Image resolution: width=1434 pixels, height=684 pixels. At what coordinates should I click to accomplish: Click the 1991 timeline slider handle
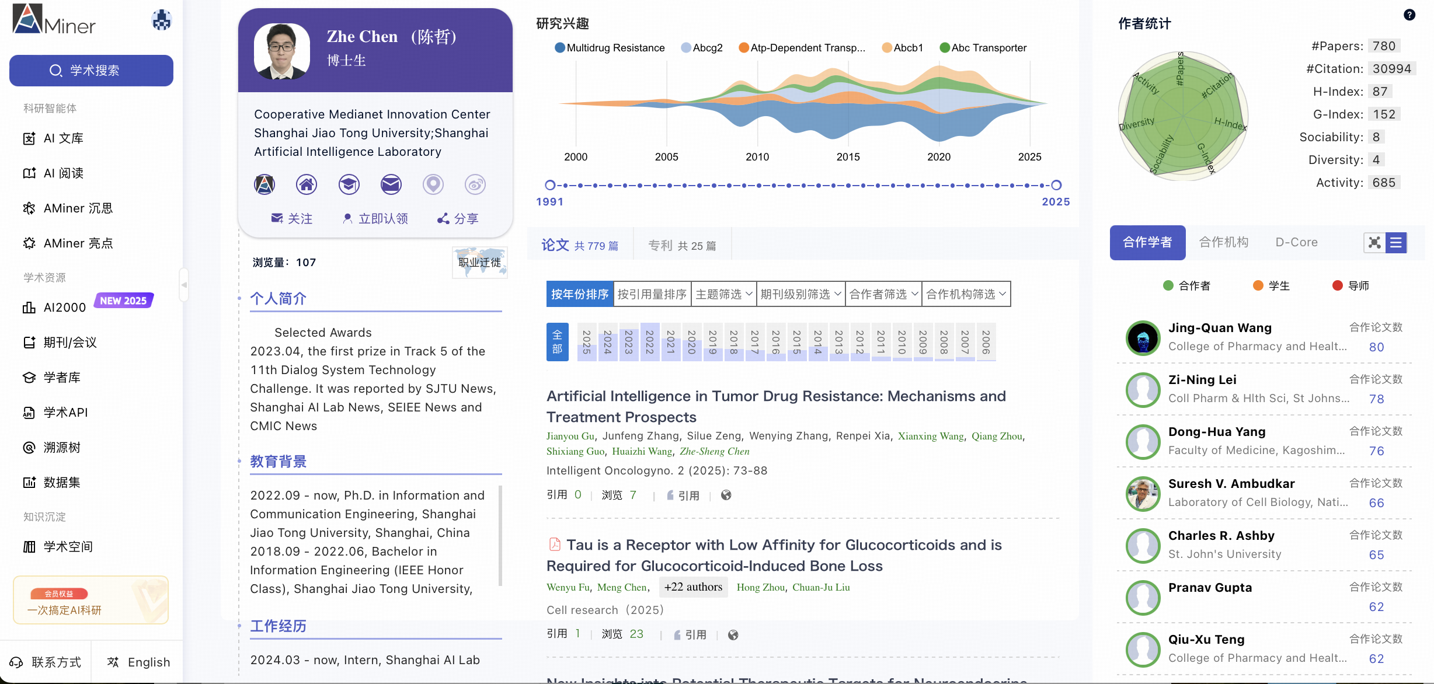tap(549, 185)
